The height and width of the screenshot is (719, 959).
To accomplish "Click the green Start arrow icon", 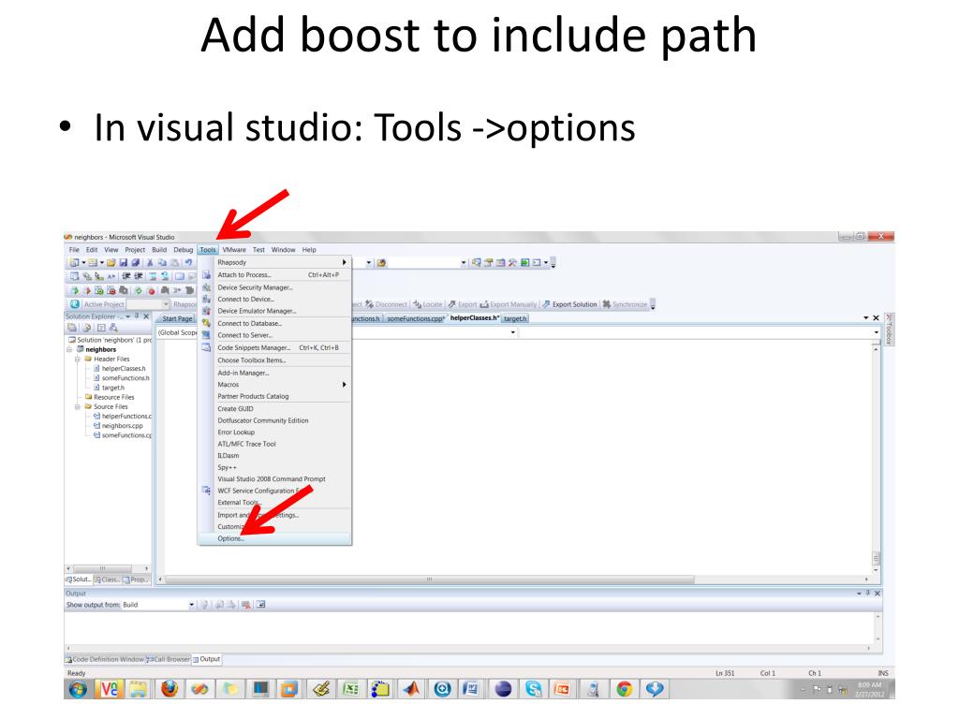I will click(74, 291).
